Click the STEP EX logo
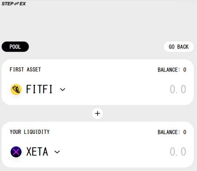 (x=14, y=4)
